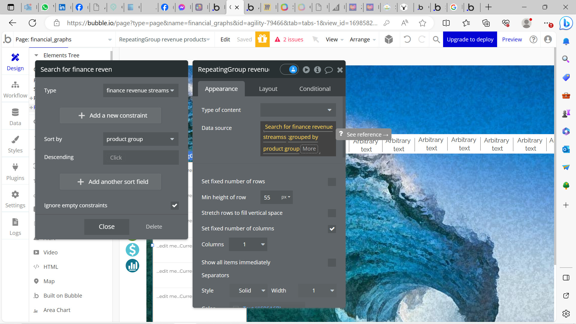Viewport: 576px width, 324px height.
Task: Open the Arrange menu
Action: pyautogui.click(x=362, y=39)
